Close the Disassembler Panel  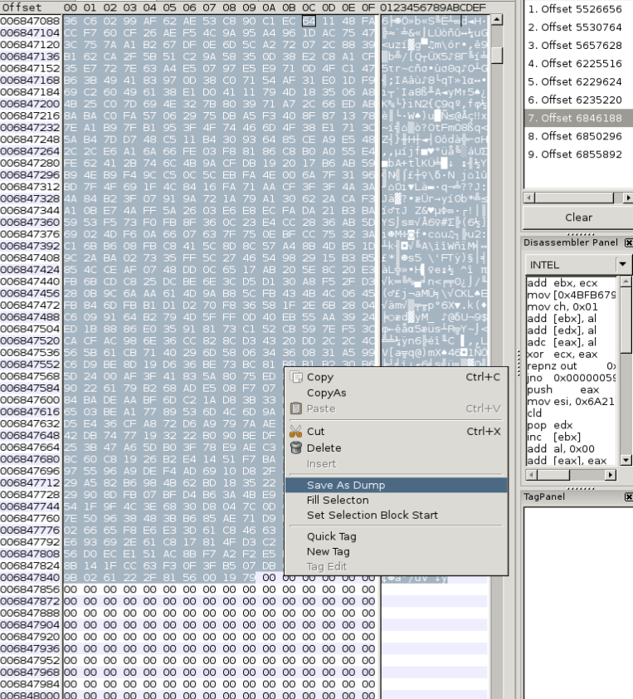coord(628,242)
